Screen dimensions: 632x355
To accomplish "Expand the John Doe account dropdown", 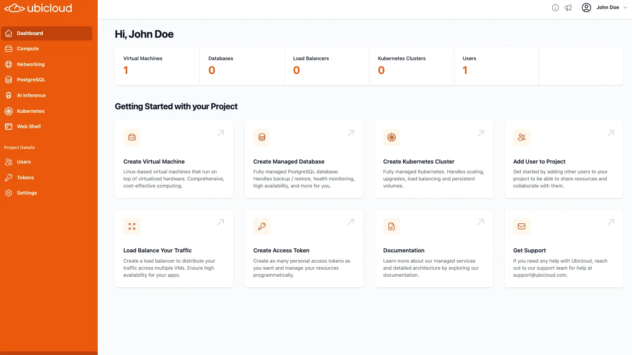I will (625, 7).
